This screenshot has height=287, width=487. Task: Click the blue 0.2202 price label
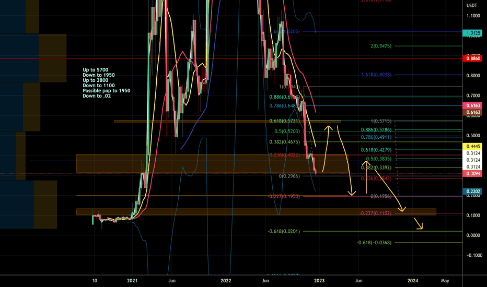[472, 192]
